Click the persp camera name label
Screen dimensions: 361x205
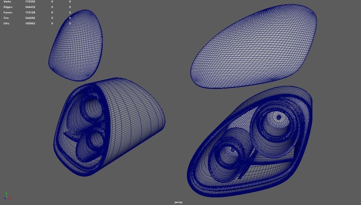[178, 202]
